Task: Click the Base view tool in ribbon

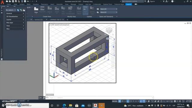Action: 36,10
